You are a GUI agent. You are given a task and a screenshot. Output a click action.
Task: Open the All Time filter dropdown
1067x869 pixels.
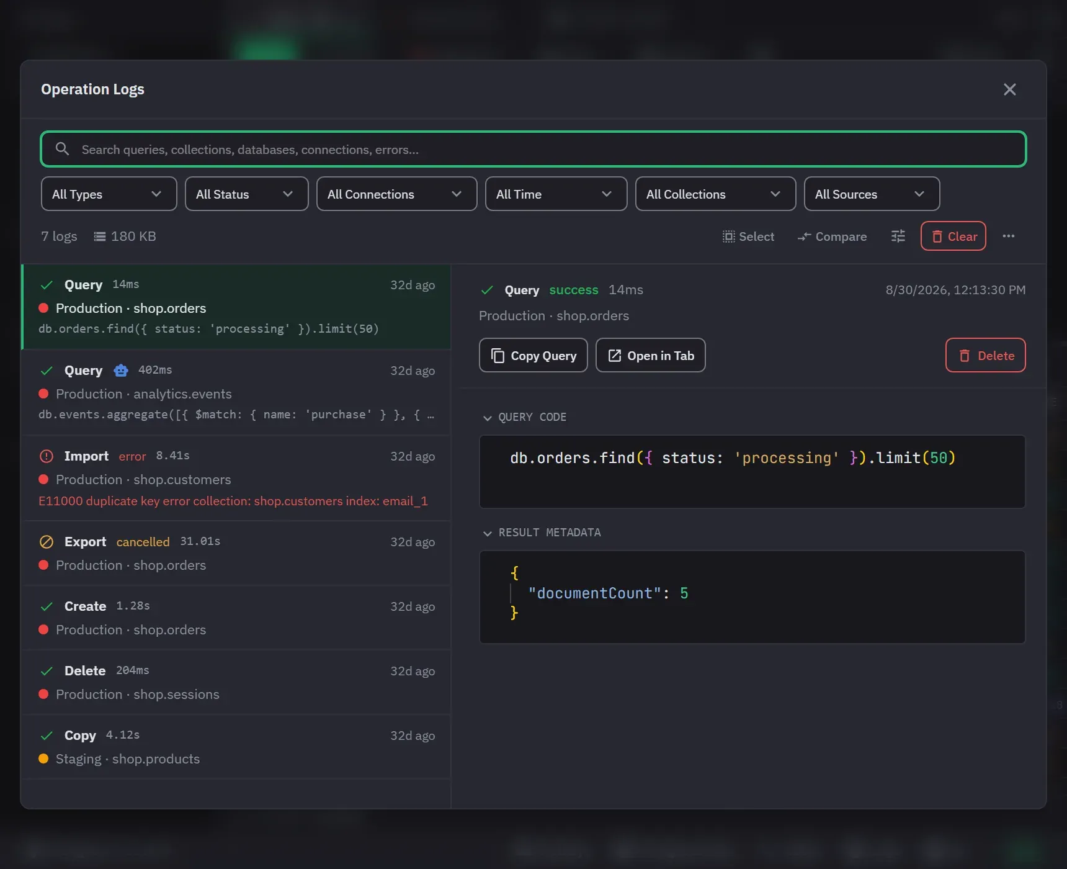[x=556, y=194]
